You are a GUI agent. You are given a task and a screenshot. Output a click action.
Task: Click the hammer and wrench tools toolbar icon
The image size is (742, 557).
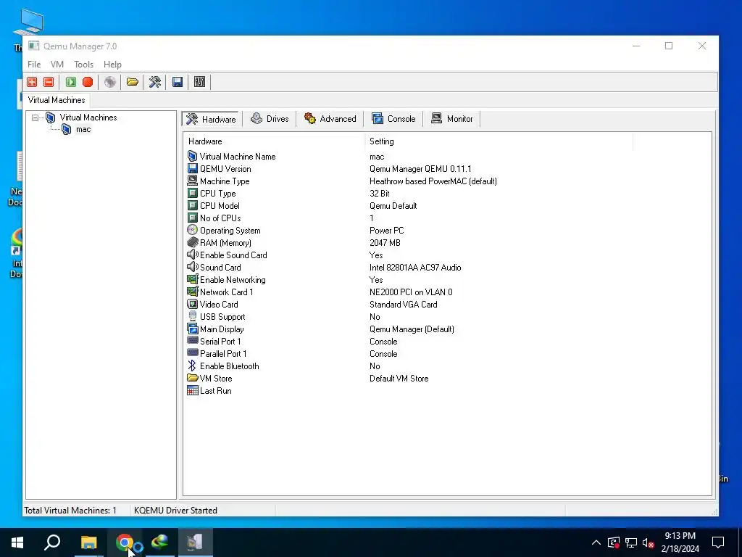click(x=155, y=82)
